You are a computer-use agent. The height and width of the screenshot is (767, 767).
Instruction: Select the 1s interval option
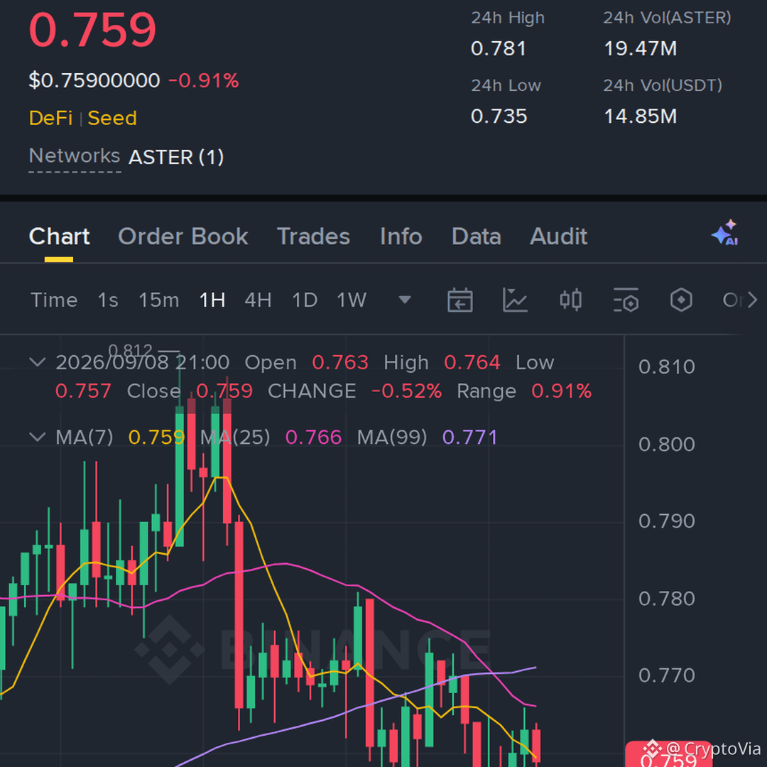[x=108, y=300]
